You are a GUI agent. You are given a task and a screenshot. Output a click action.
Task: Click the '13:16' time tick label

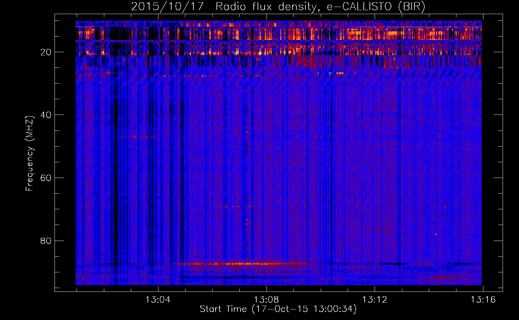(483, 300)
